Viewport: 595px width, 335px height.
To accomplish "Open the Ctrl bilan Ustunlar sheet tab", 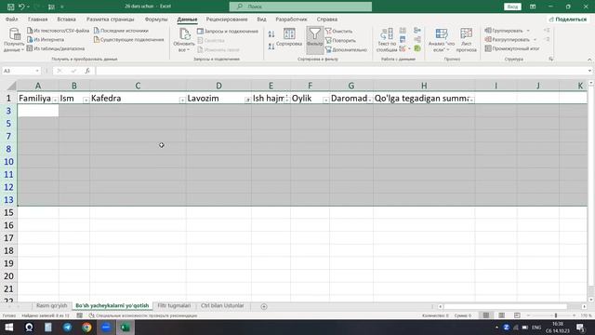I will (x=222, y=306).
